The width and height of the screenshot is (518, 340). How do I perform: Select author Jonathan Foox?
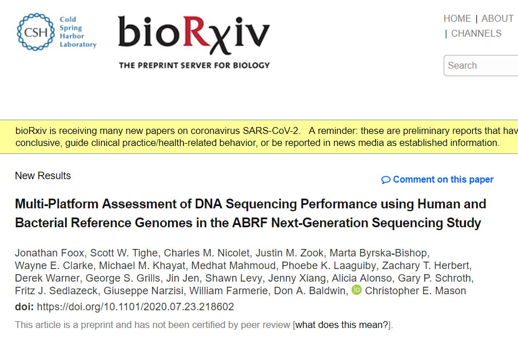(x=50, y=253)
